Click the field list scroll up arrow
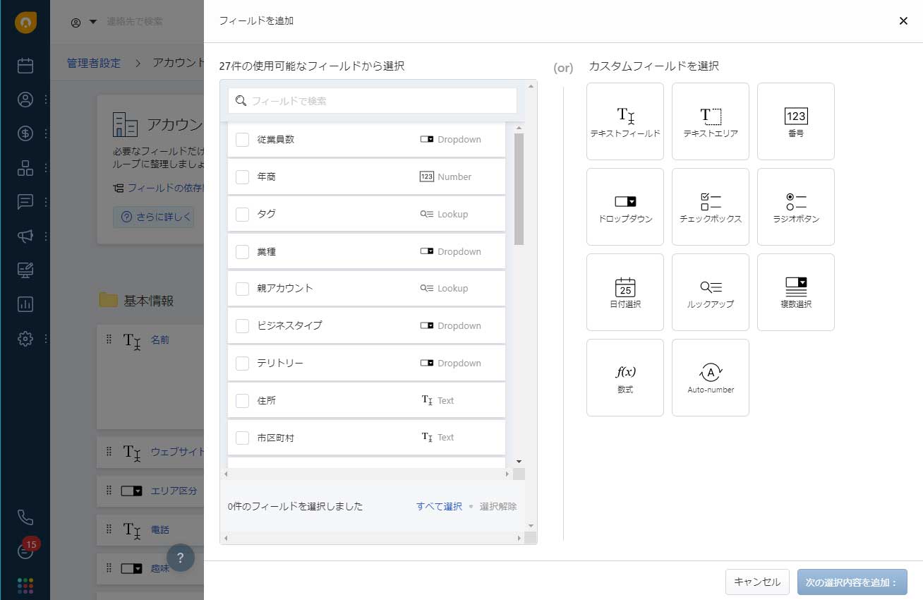 pos(519,128)
